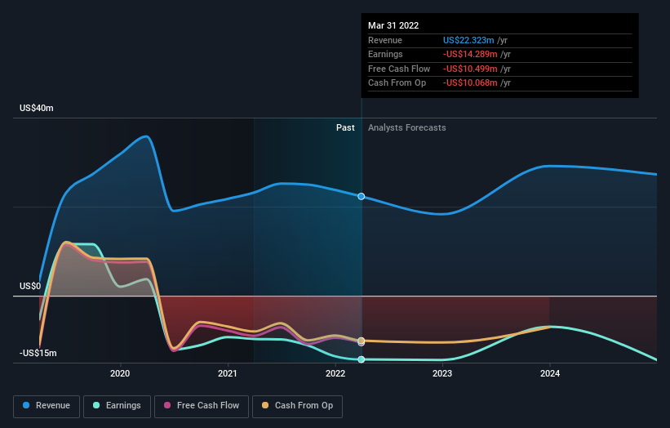Click the -US$10.499m free cash flow value
Image resolution: width=670 pixels, height=428 pixels.
click(x=470, y=69)
